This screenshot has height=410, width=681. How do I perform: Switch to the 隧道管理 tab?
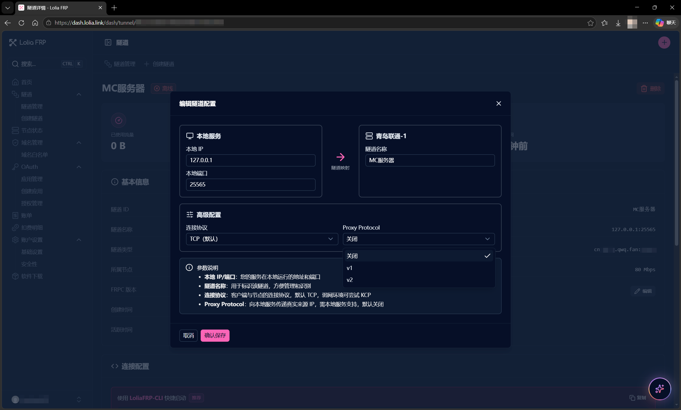pyautogui.click(x=120, y=64)
